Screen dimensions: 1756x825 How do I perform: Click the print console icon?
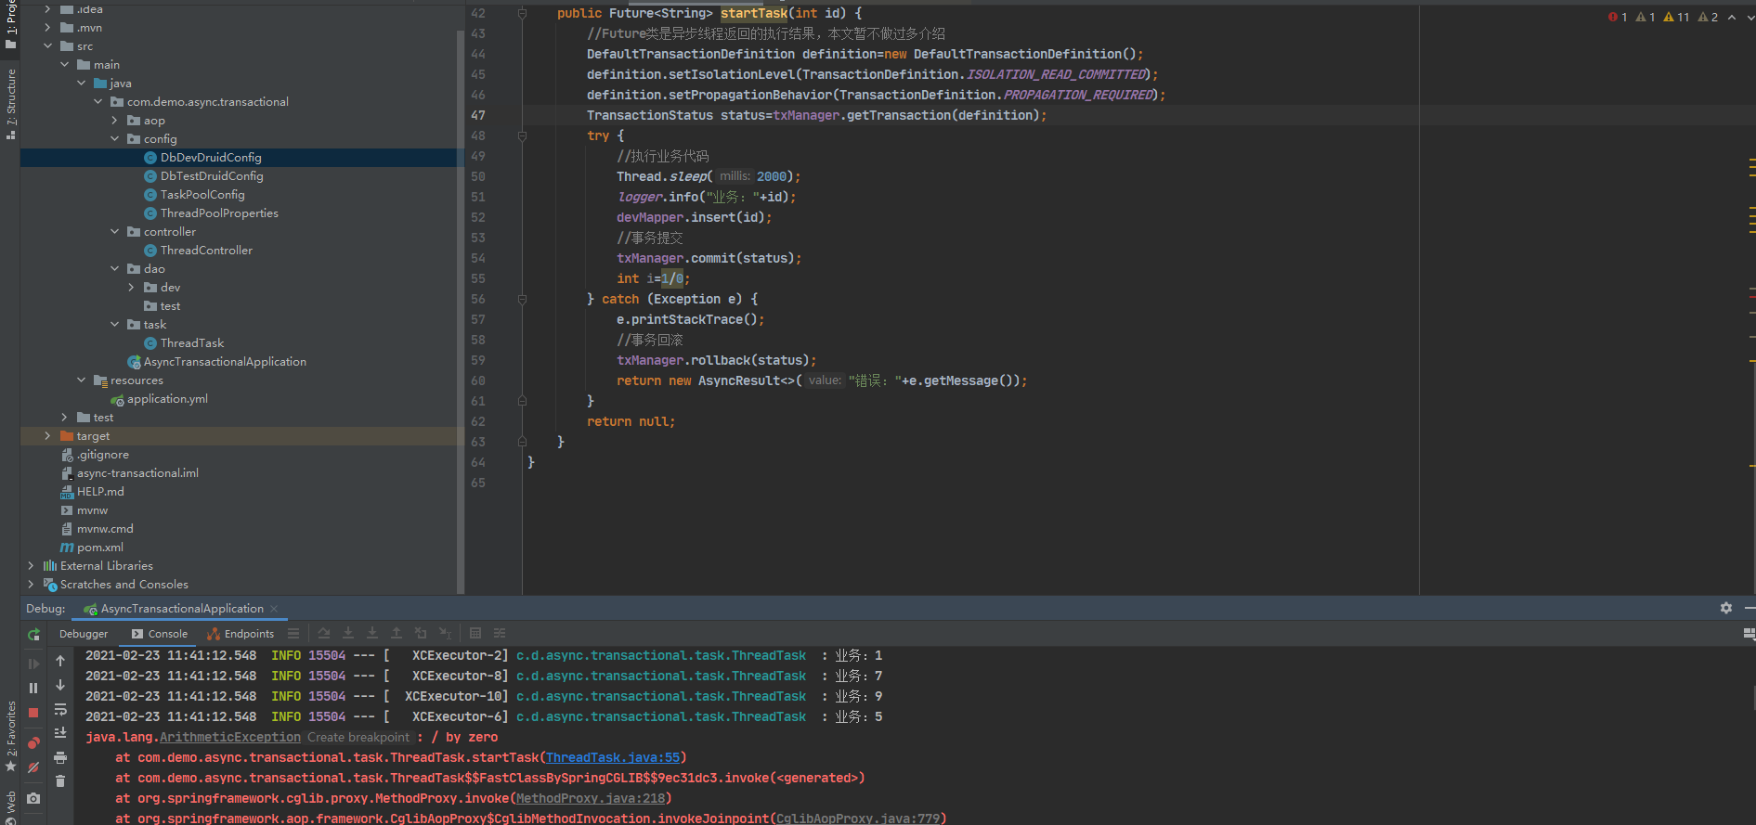(60, 757)
